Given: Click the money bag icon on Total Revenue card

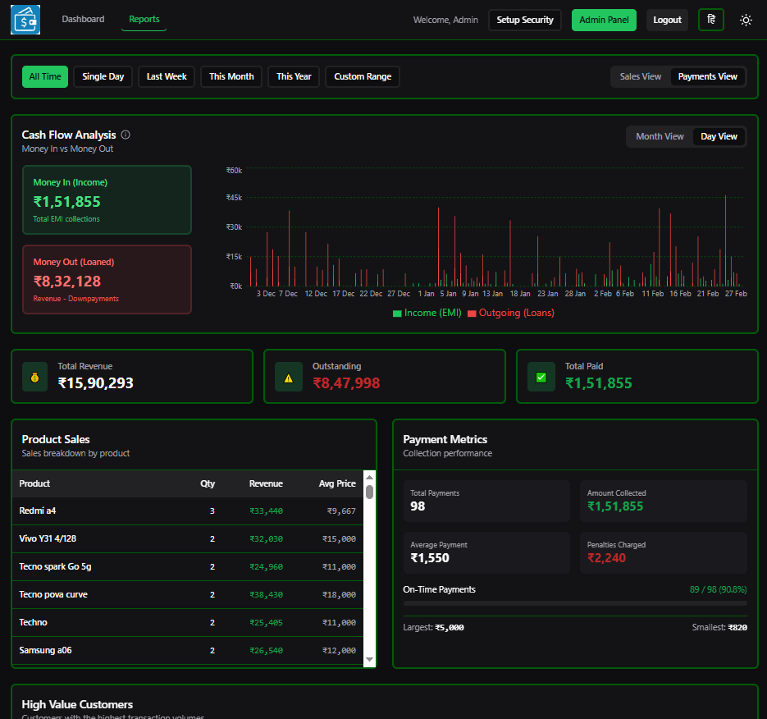Looking at the screenshot, I should (34, 375).
